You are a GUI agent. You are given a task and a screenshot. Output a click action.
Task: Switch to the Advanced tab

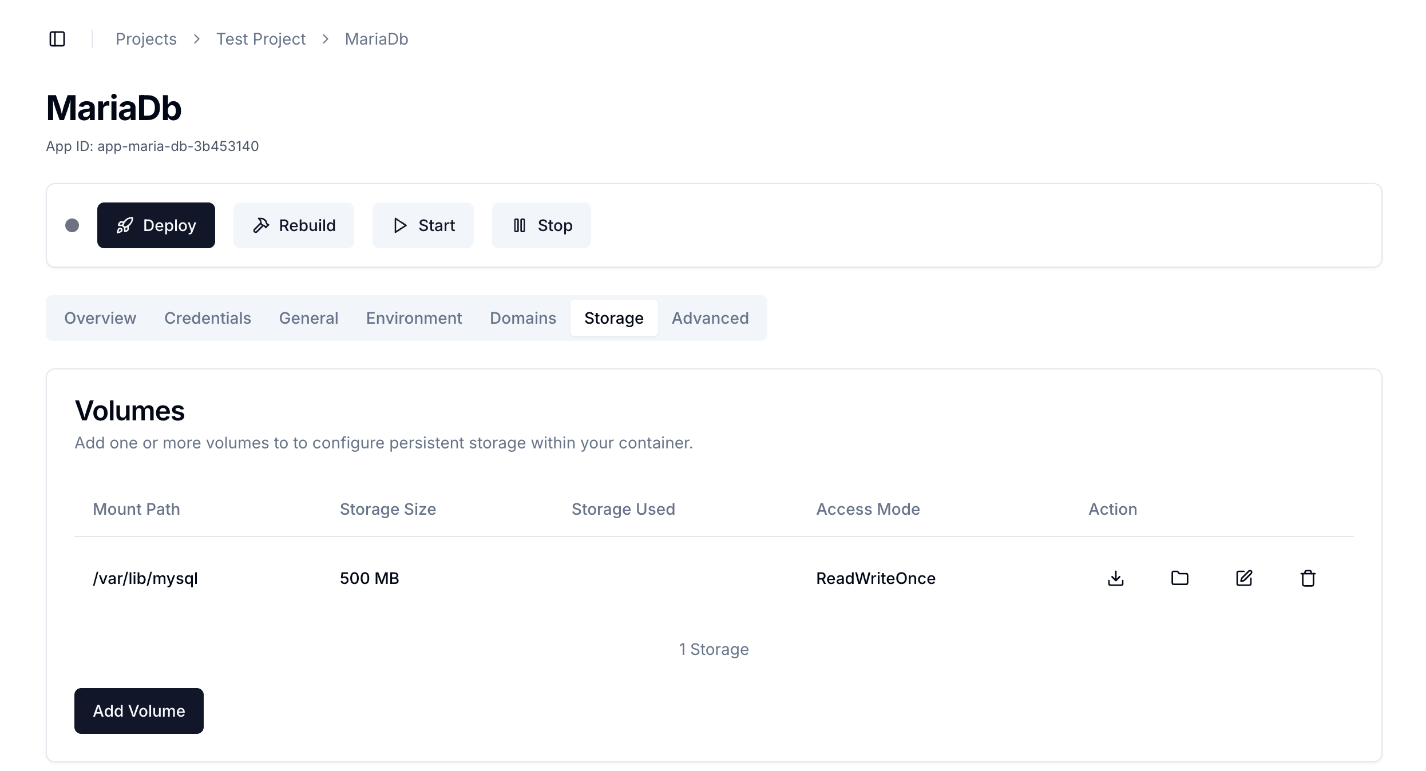[x=710, y=318]
